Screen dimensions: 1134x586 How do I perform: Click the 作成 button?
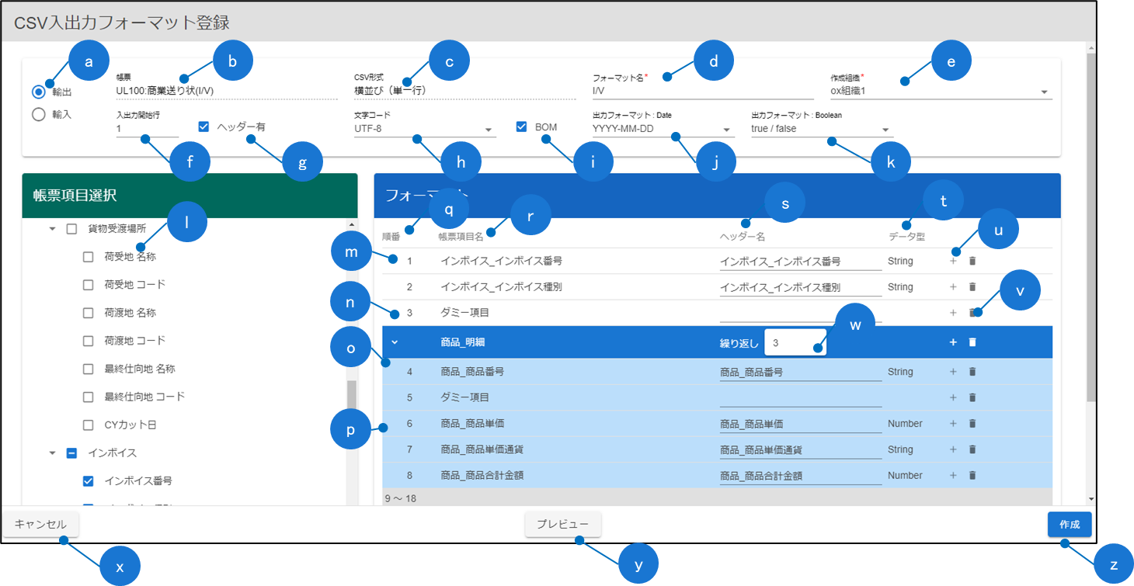pos(1069,525)
